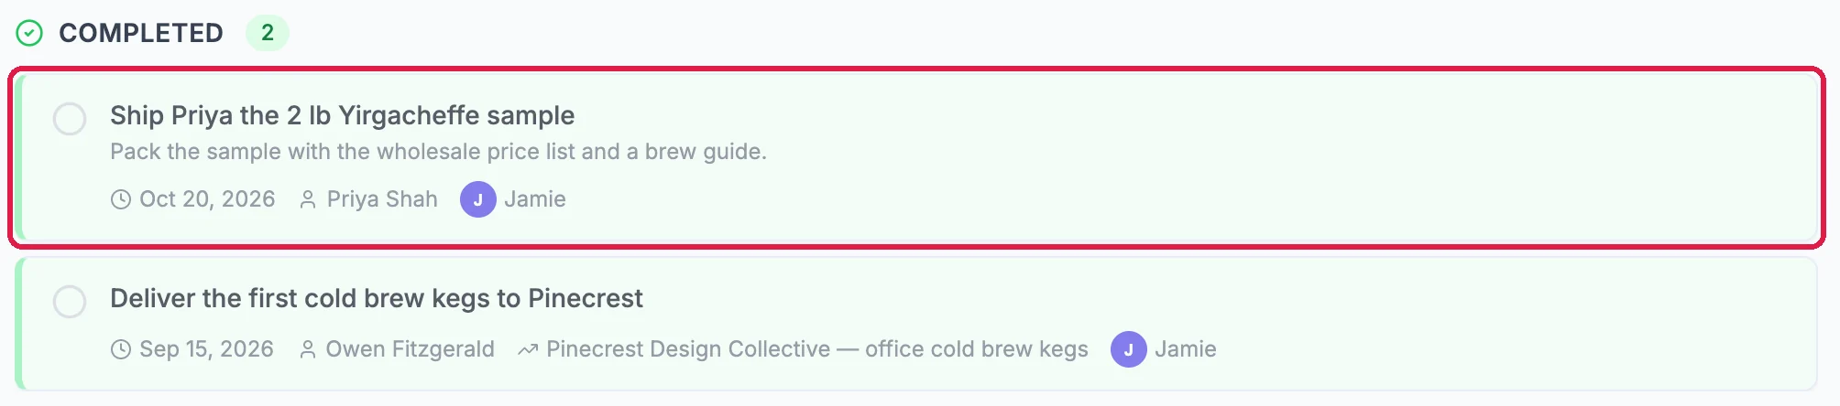Click the trend arrow icon beside Pinecrest deal
Screen dimensions: 1840x406
coord(527,349)
